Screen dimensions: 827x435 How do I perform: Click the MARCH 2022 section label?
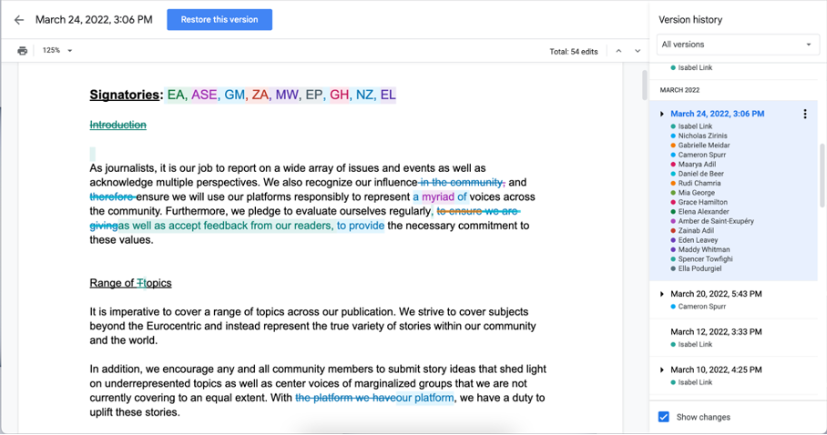679,90
